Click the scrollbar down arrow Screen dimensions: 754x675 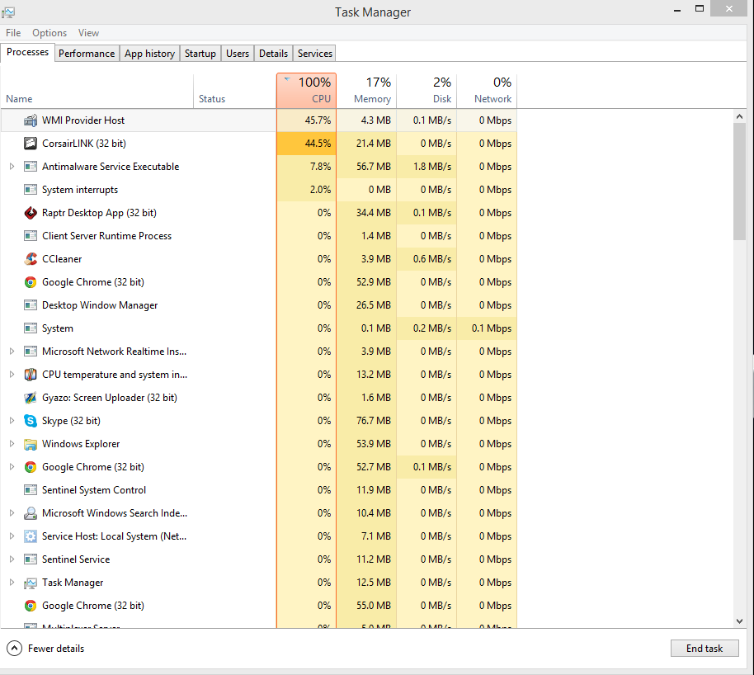(740, 621)
